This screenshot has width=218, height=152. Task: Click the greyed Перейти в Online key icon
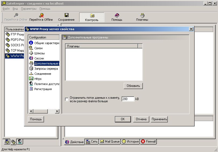[16, 15]
